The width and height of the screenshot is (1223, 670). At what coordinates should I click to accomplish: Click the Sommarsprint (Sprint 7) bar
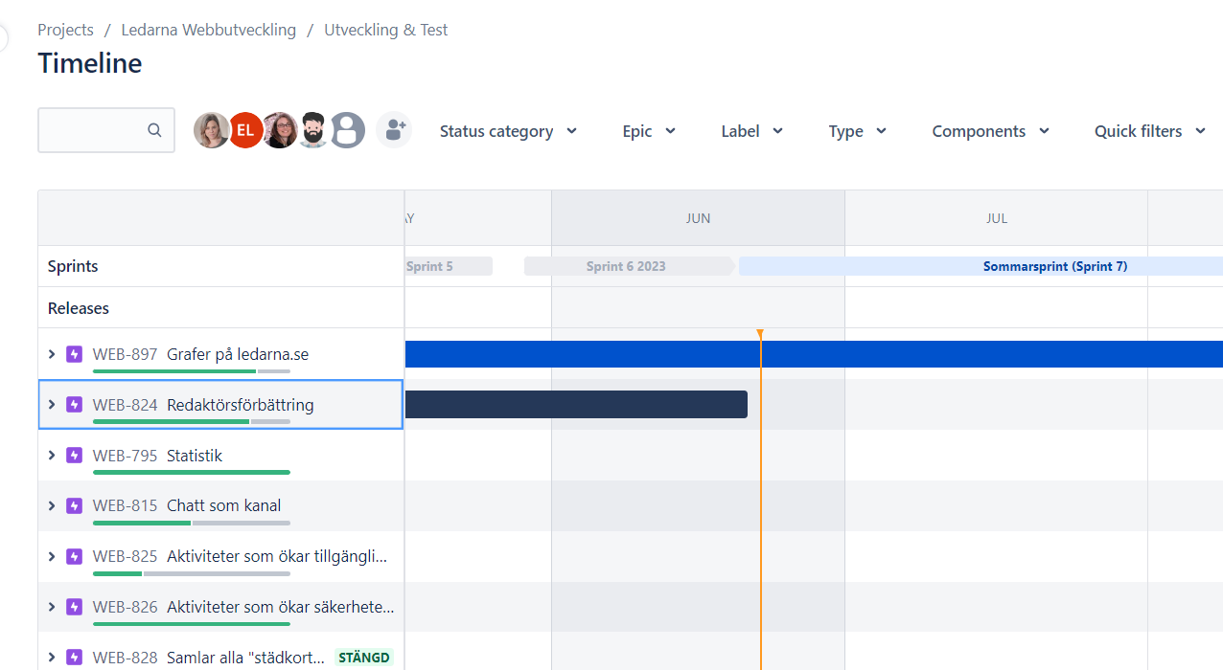981,266
